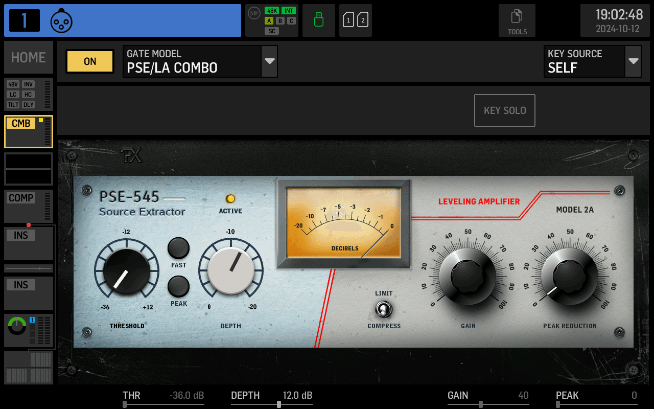Open the KEY SOURCE selection field
The image size is (654, 409).
[585, 61]
